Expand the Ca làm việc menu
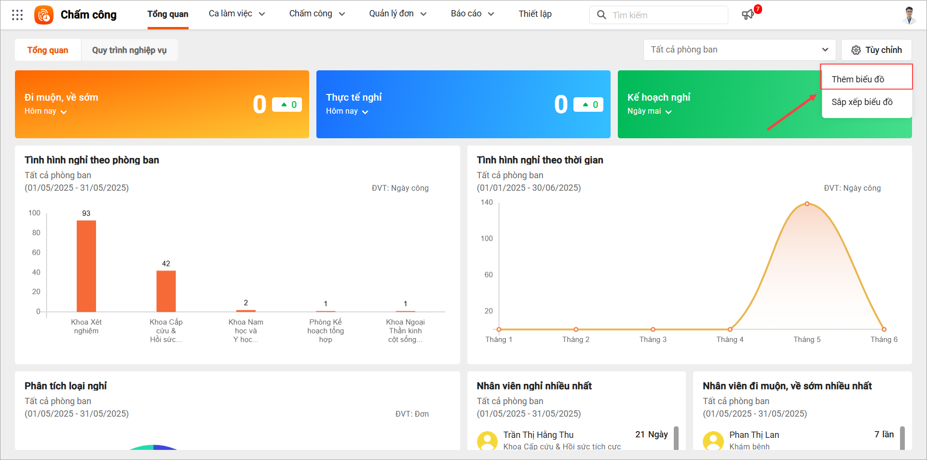The height and width of the screenshot is (460, 927). pos(237,14)
